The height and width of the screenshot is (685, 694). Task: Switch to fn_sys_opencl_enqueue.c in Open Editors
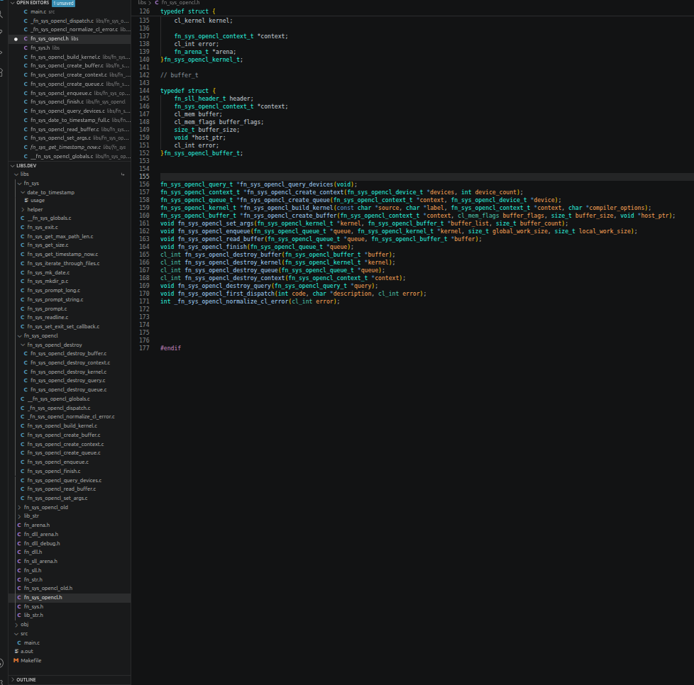pos(61,94)
